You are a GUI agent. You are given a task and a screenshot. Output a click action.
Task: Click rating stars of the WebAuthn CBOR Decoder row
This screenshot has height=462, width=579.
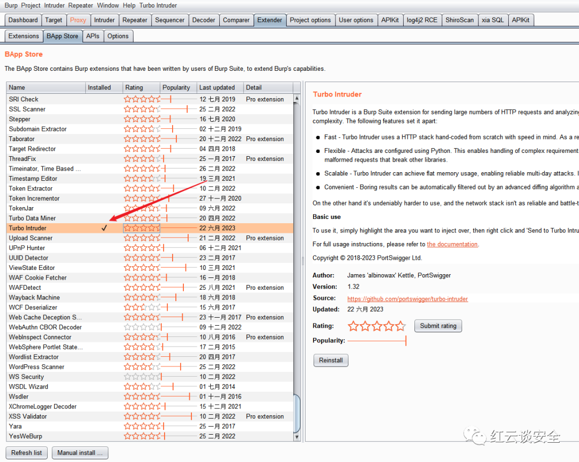[x=142, y=327]
